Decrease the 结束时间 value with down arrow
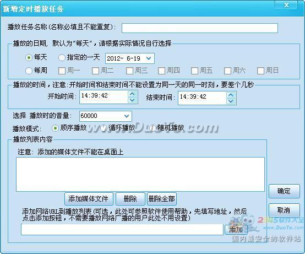305x254 pixels. point(231,101)
